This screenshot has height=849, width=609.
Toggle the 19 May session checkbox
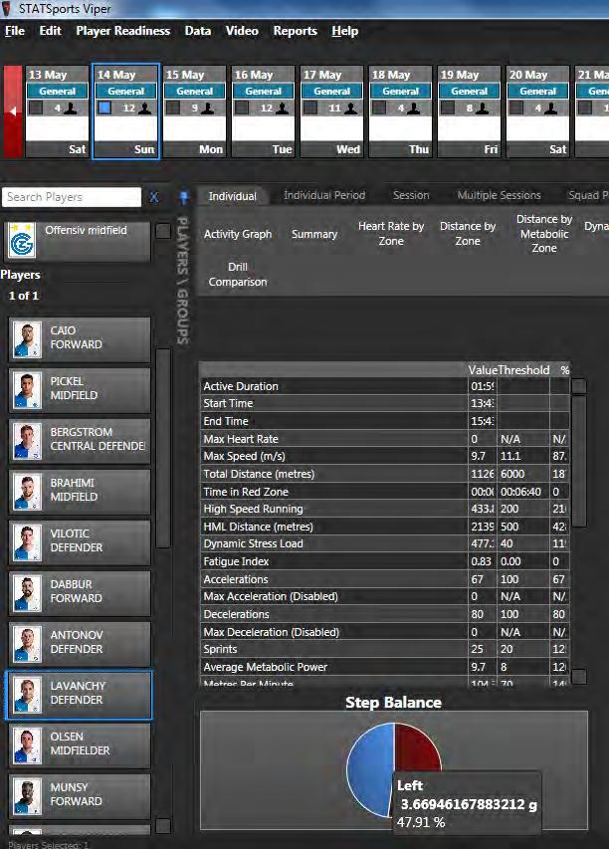[448, 107]
